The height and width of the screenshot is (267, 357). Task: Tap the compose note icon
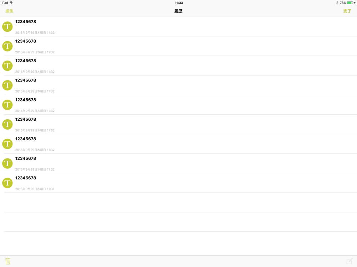point(350,261)
